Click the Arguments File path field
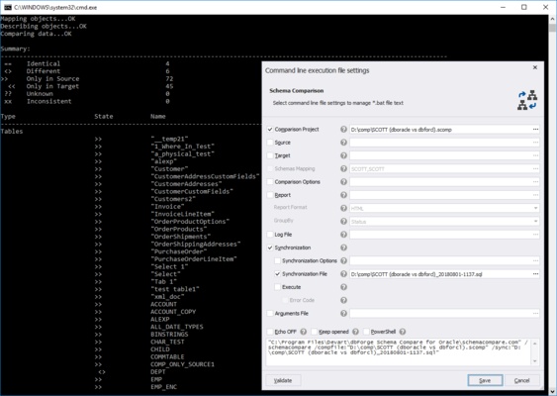557x396 pixels. [444, 314]
